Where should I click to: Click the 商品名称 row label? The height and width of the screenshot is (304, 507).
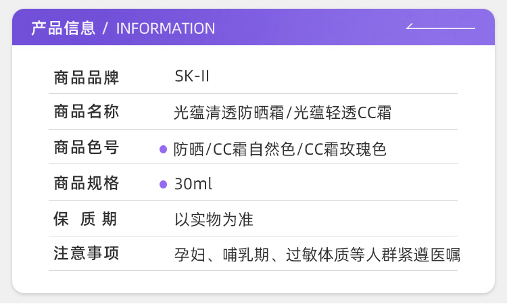(x=86, y=112)
